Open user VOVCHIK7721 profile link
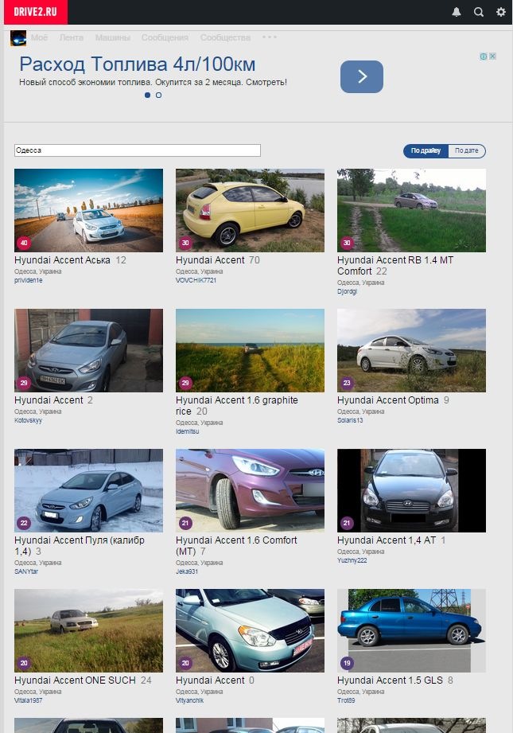513x733 pixels. (196, 280)
